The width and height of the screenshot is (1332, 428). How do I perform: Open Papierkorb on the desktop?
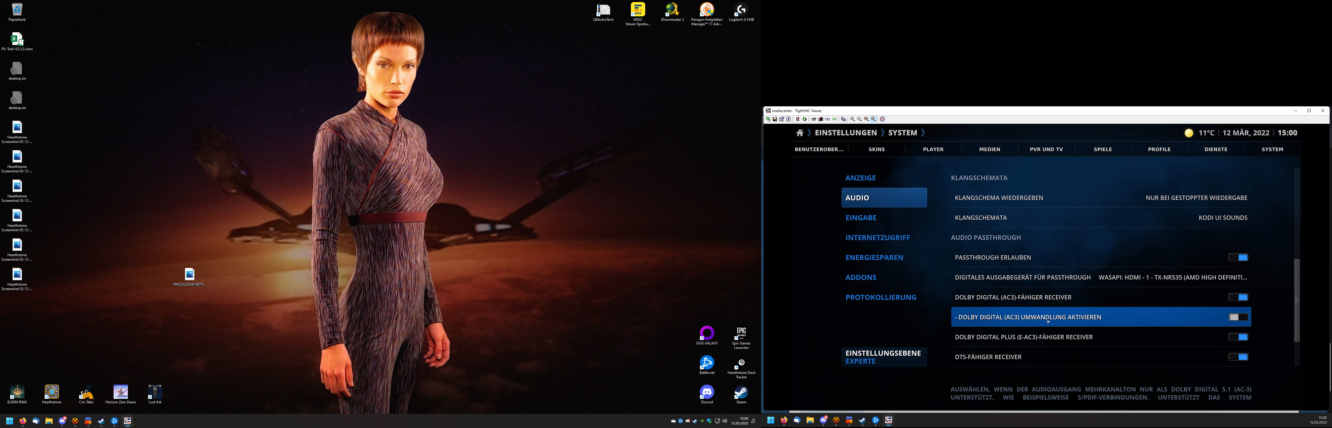point(17,12)
